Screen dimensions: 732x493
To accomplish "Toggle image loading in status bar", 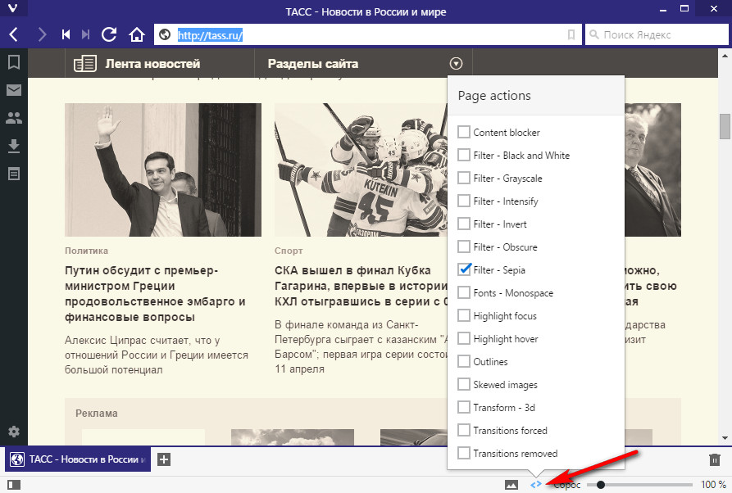I will [x=511, y=485].
